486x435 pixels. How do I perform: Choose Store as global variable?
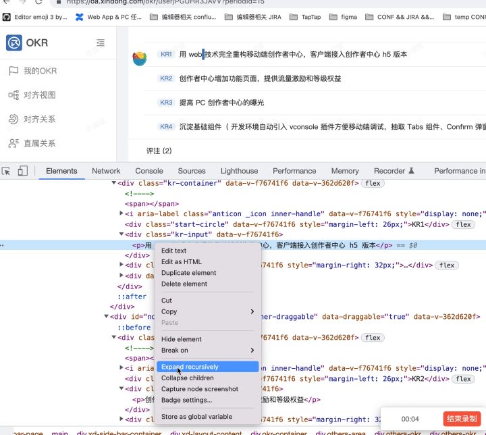208,417
